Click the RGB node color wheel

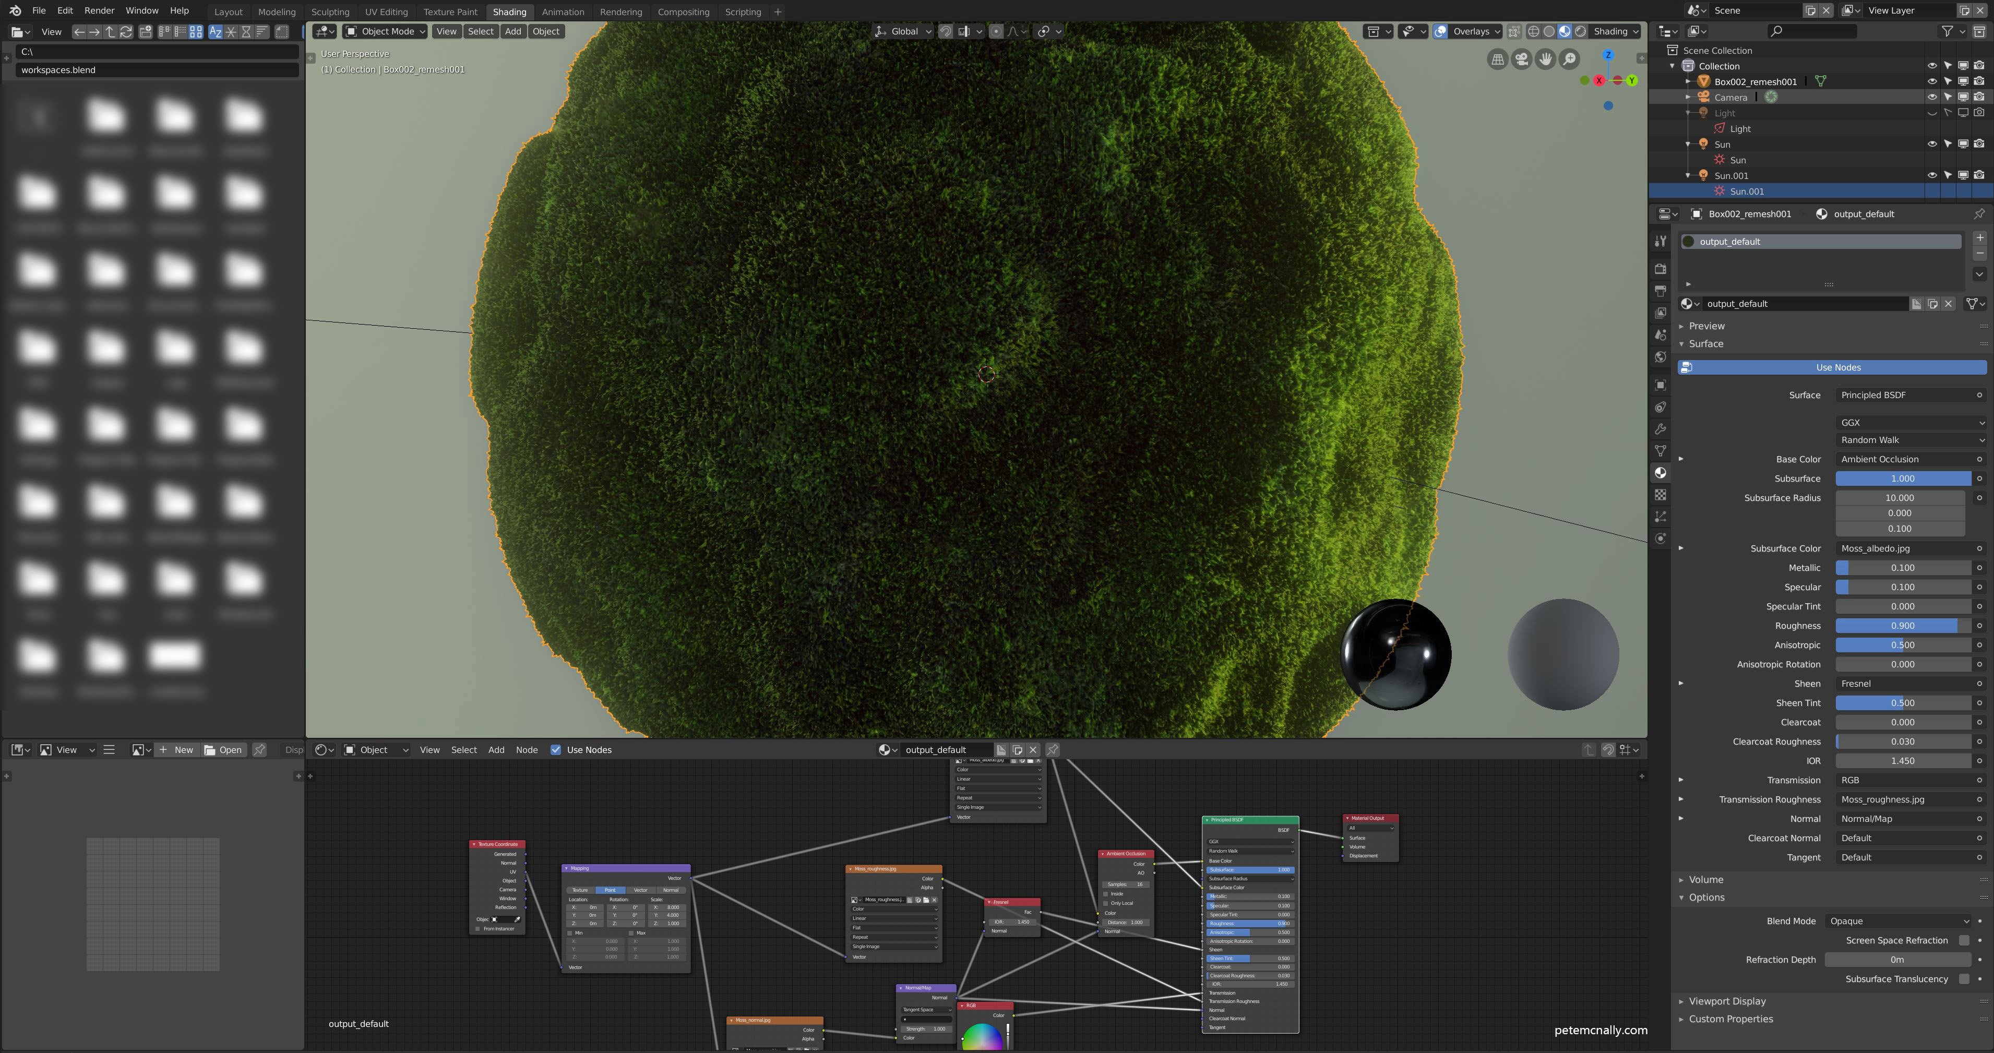click(982, 1037)
